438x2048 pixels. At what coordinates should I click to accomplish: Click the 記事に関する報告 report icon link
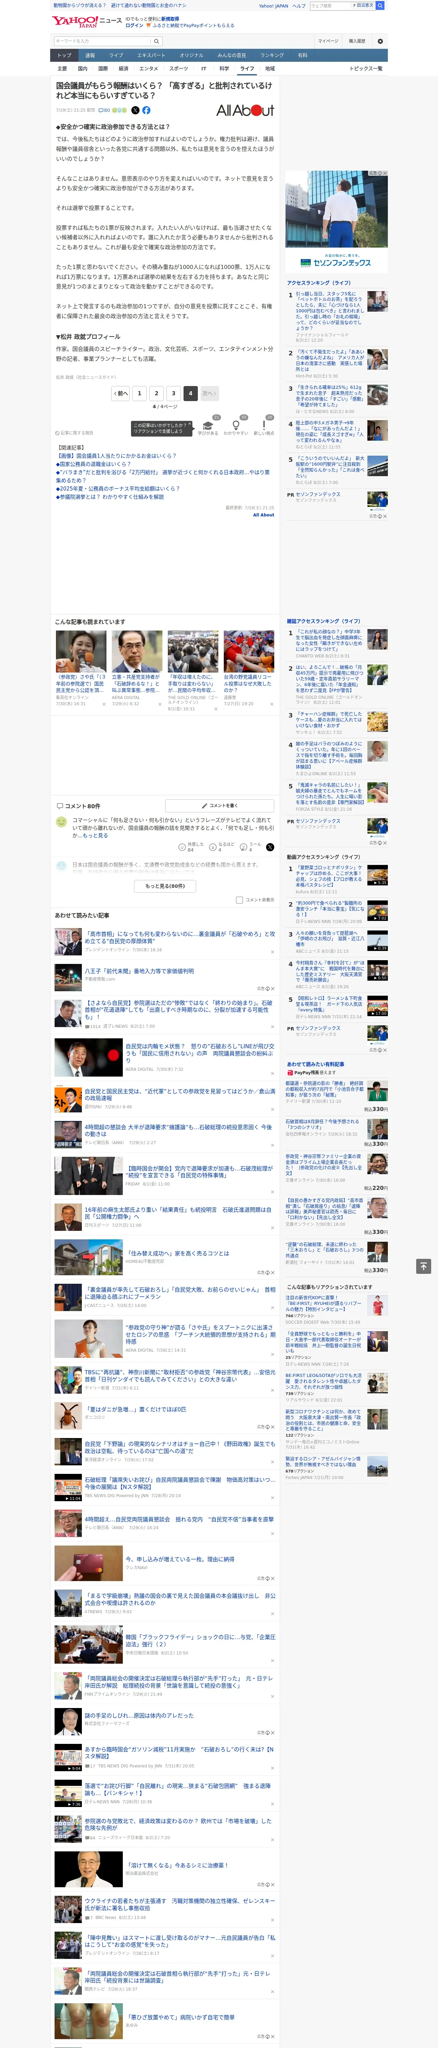coord(74,433)
